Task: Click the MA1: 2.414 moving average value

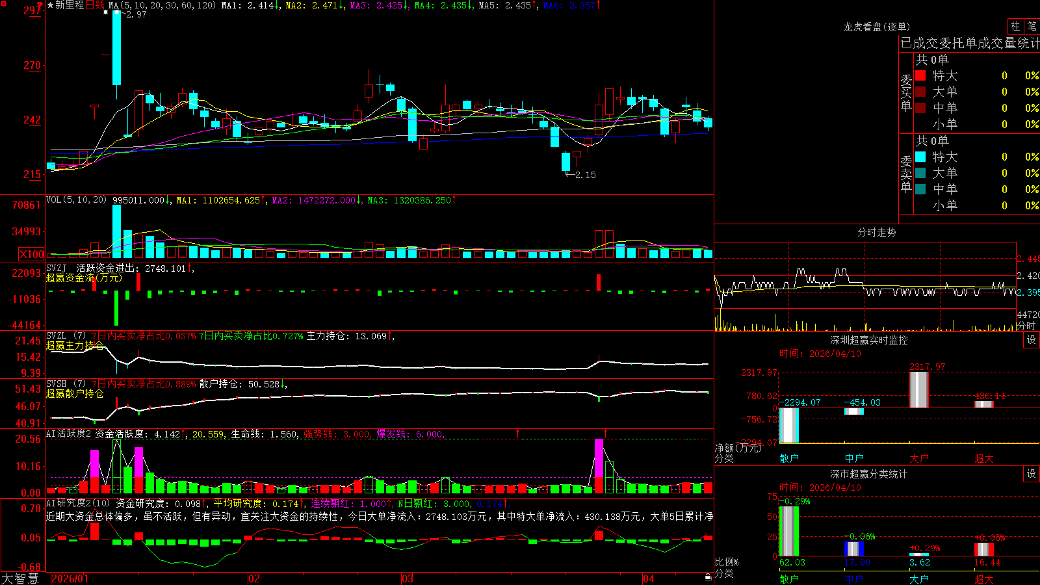Action: pos(248,5)
